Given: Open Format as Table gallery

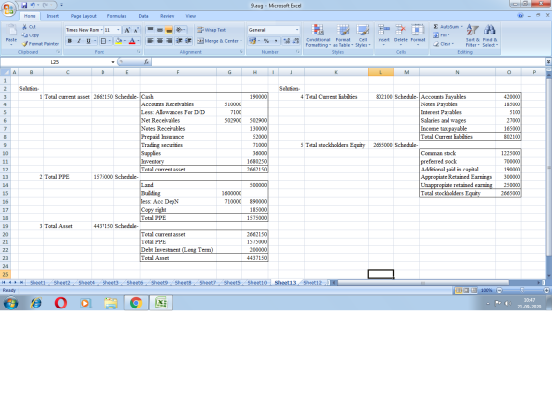Looking at the screenshot, I should (343, 35).
